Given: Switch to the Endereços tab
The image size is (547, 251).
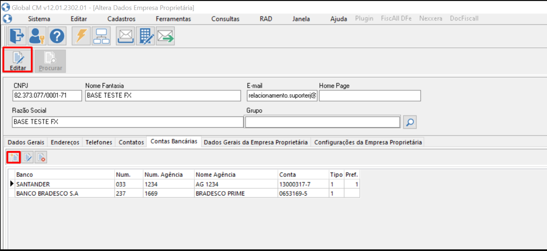Looking at the screenshot, I should tap(65, 142).
